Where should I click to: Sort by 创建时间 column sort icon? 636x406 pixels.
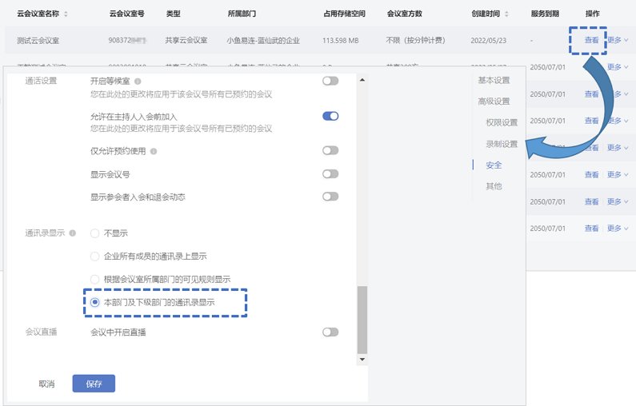point(506,14)
